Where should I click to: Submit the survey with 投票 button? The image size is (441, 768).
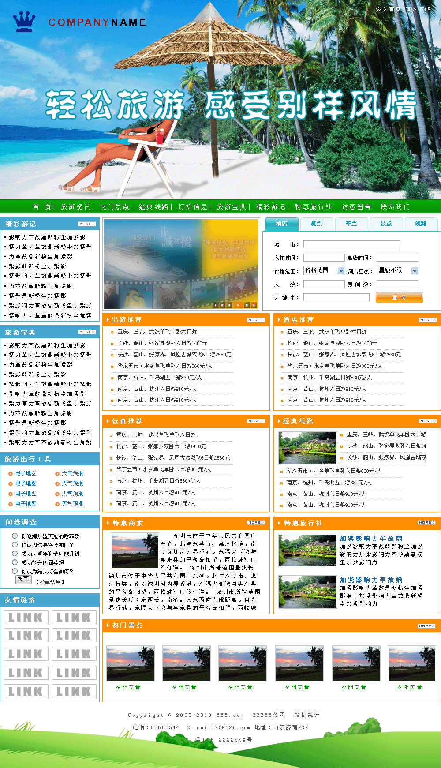[23, 579]
